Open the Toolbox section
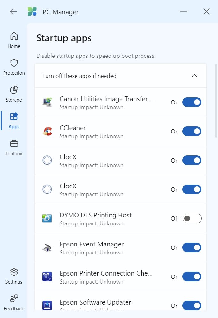Image resolution: width=218 pixels, height=318 pixels. [14, 147]
